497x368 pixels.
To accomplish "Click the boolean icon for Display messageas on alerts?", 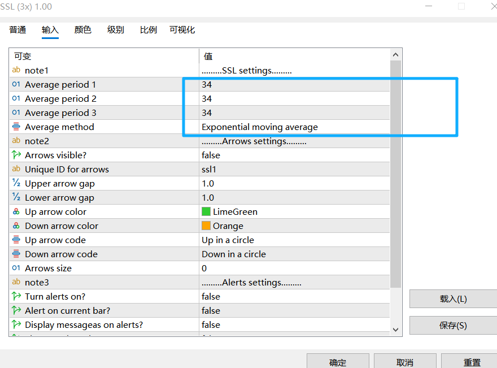I will click(x=16, y=324).
